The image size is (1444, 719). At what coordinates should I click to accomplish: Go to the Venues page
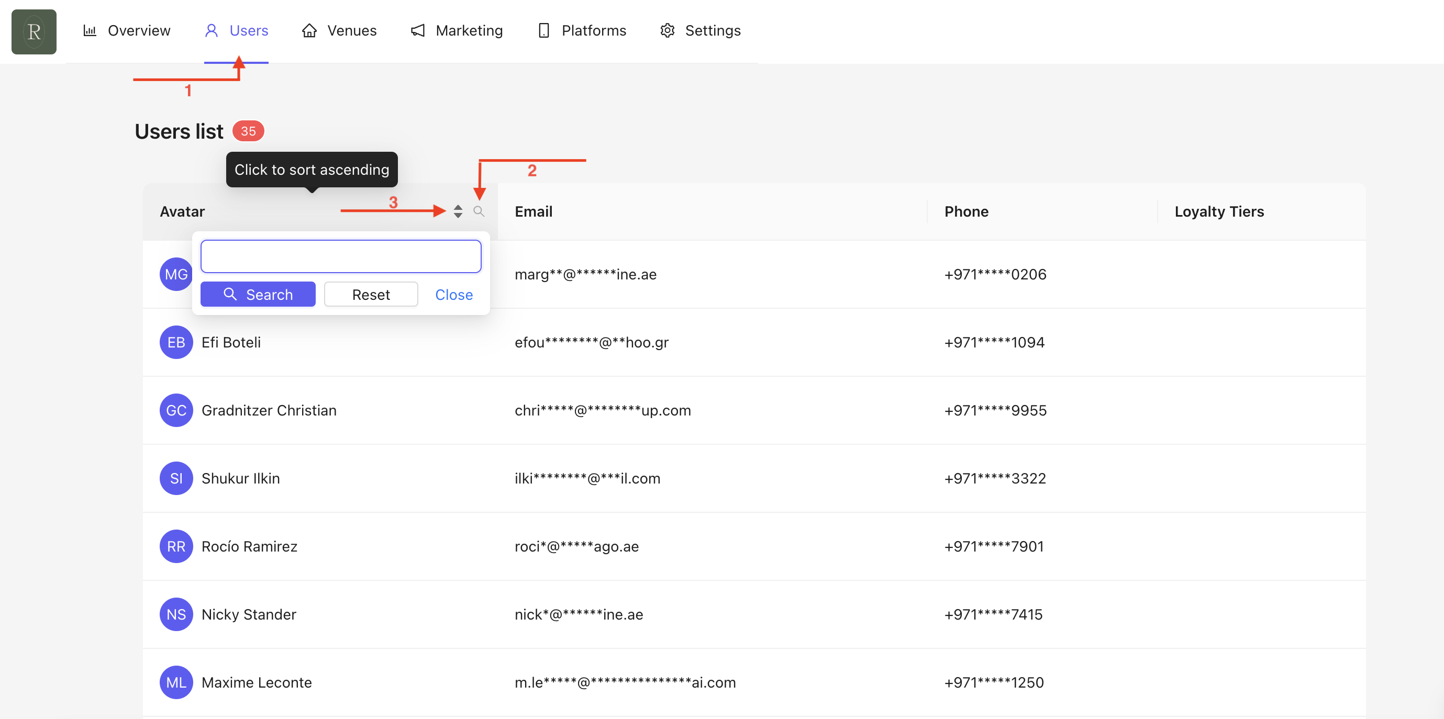[x=339, y=30]
